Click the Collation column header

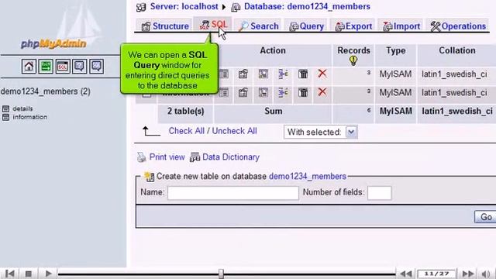coord(456,50)
